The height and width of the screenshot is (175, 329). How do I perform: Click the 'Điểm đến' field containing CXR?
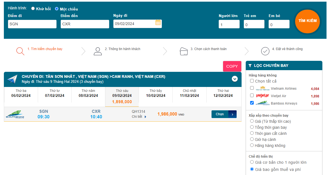85,24
